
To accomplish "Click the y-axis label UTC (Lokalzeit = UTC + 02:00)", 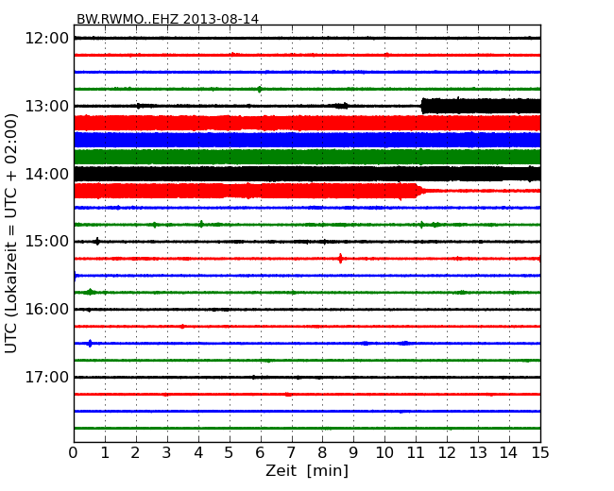I will (x=11, y=233).
